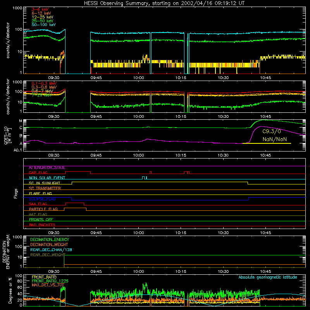Click the C9.3/0 flare annotation
The height and width of the screenshot is (310, 310).
[272, 132]
